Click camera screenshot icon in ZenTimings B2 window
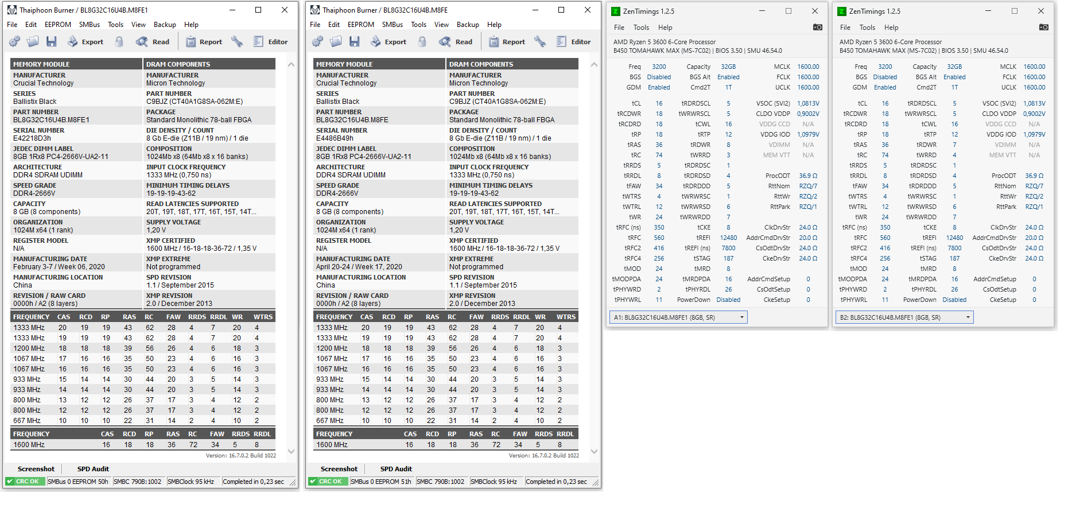This screenshot has height=512, width=1072. tap(1044, 27)
